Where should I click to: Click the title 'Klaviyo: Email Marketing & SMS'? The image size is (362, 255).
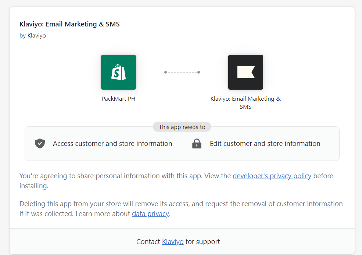(69, 24)
